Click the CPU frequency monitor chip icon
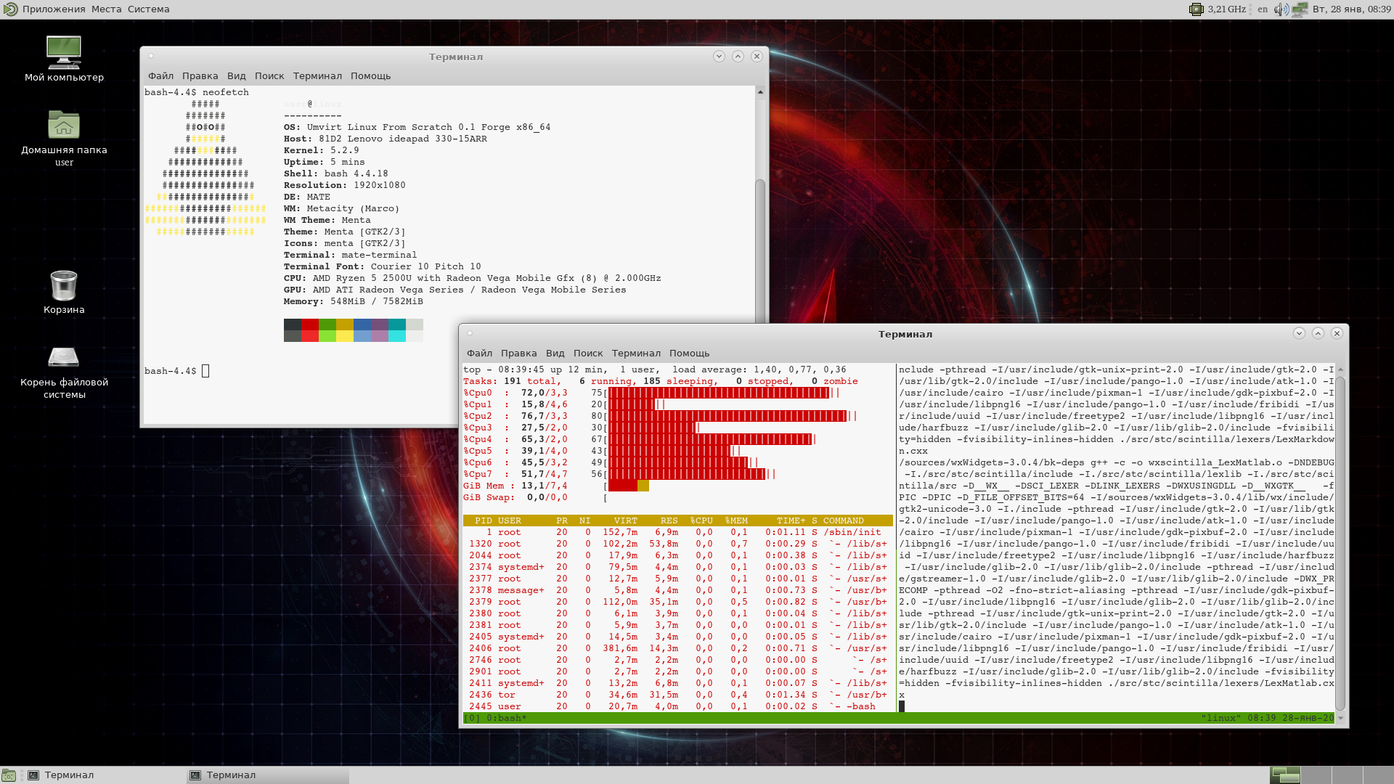The width and height of the screenshot is (1394, 784). [1196, 9]
